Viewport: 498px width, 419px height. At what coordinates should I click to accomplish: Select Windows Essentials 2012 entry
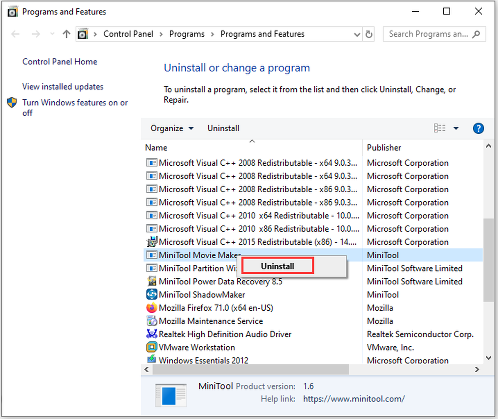(203, 360)
